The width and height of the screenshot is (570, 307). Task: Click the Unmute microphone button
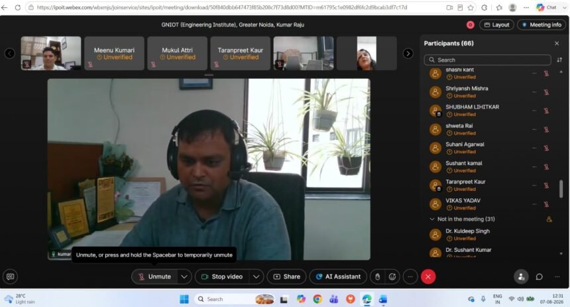click(x=155, y=276)
